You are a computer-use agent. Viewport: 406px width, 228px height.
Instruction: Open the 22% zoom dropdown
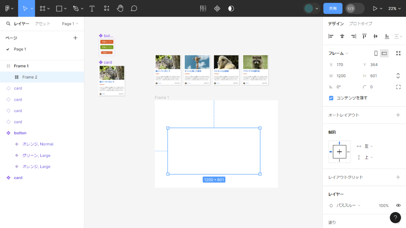click(394, 8)
